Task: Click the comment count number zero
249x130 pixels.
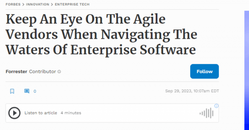Action: point(35,91)
